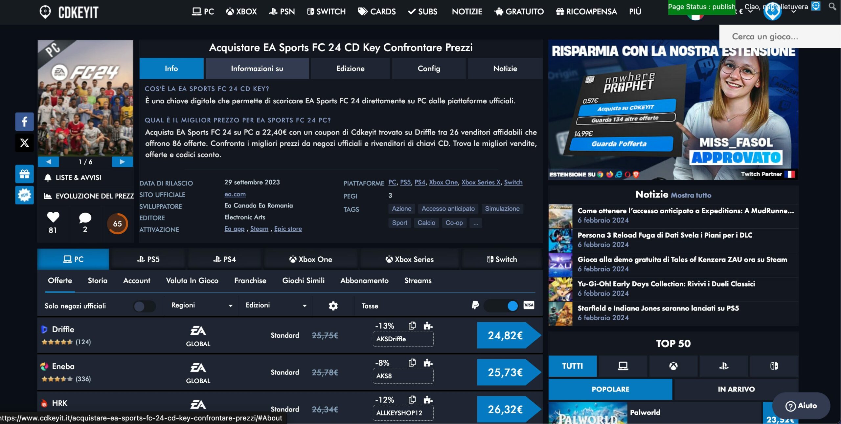Image resolution: width=841 pixels, height=424 pixels.
Task: Click Driffle 24,82€ price button
Action: point(505,335)
